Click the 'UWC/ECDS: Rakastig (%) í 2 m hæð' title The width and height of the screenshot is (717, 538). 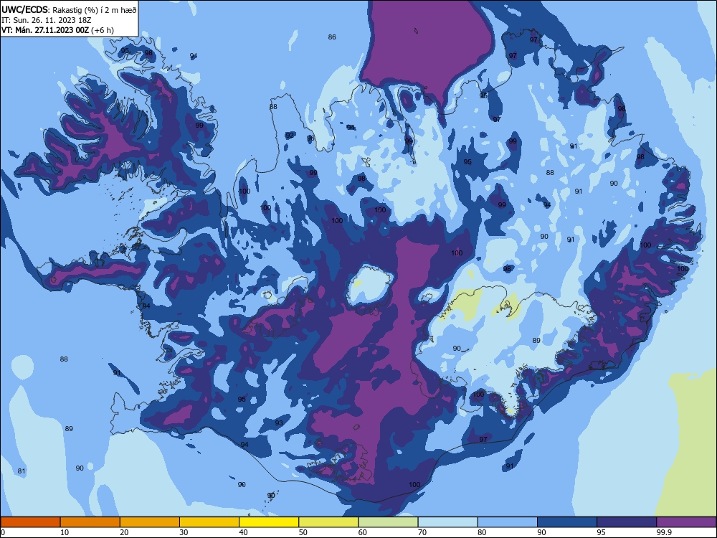[69, 9]
